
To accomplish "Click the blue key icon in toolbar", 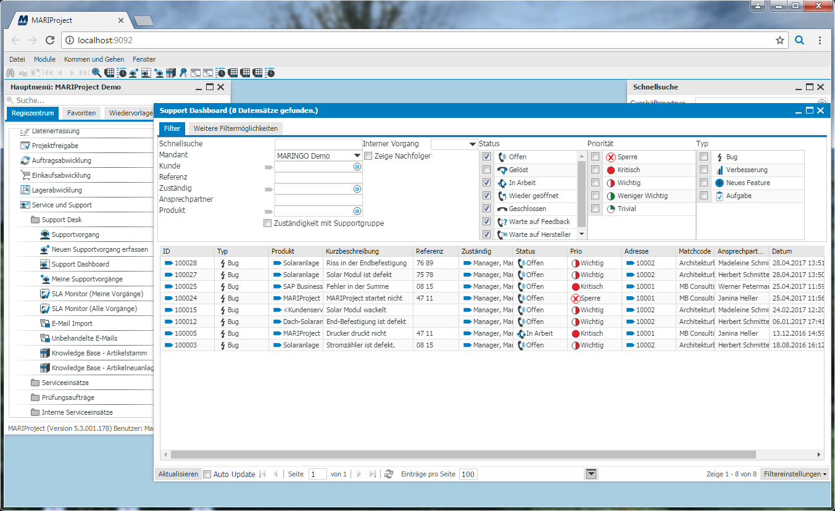I will (183, 73).
